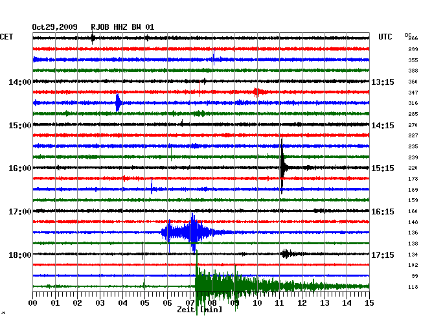Click the large blue wave burst on trace 136

point(194,233)
